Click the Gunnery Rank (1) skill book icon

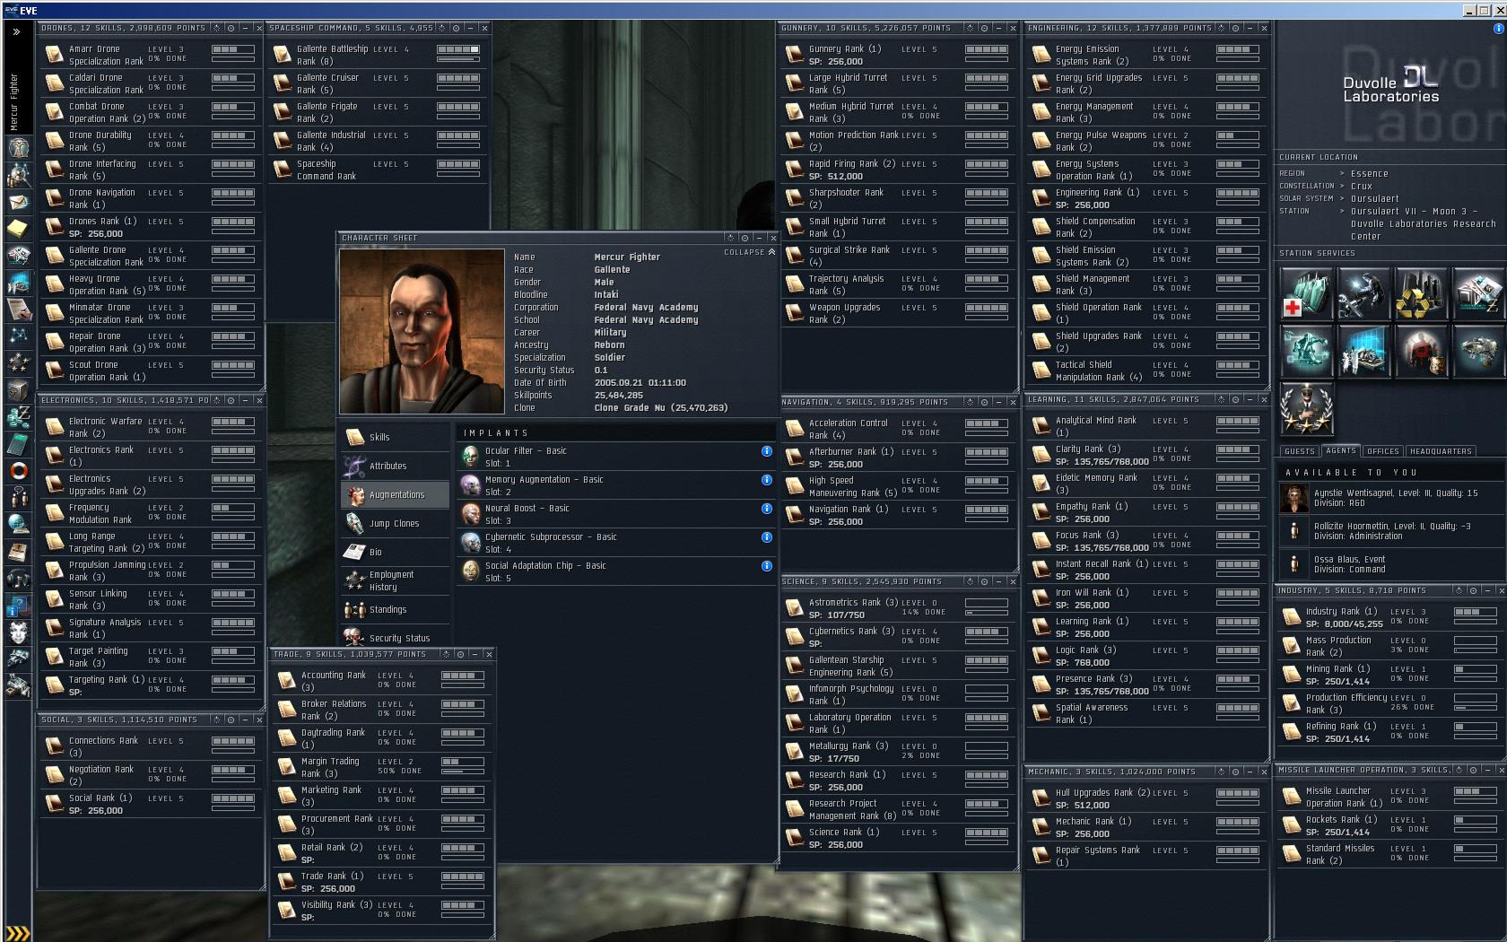point(794,55)
